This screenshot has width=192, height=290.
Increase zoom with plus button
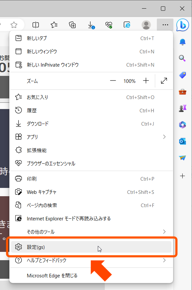coord(146,81)
